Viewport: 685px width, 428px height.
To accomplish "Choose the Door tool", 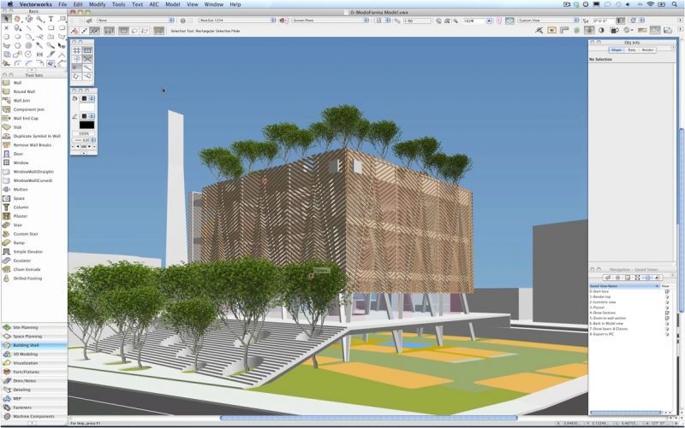I will 18,154.
